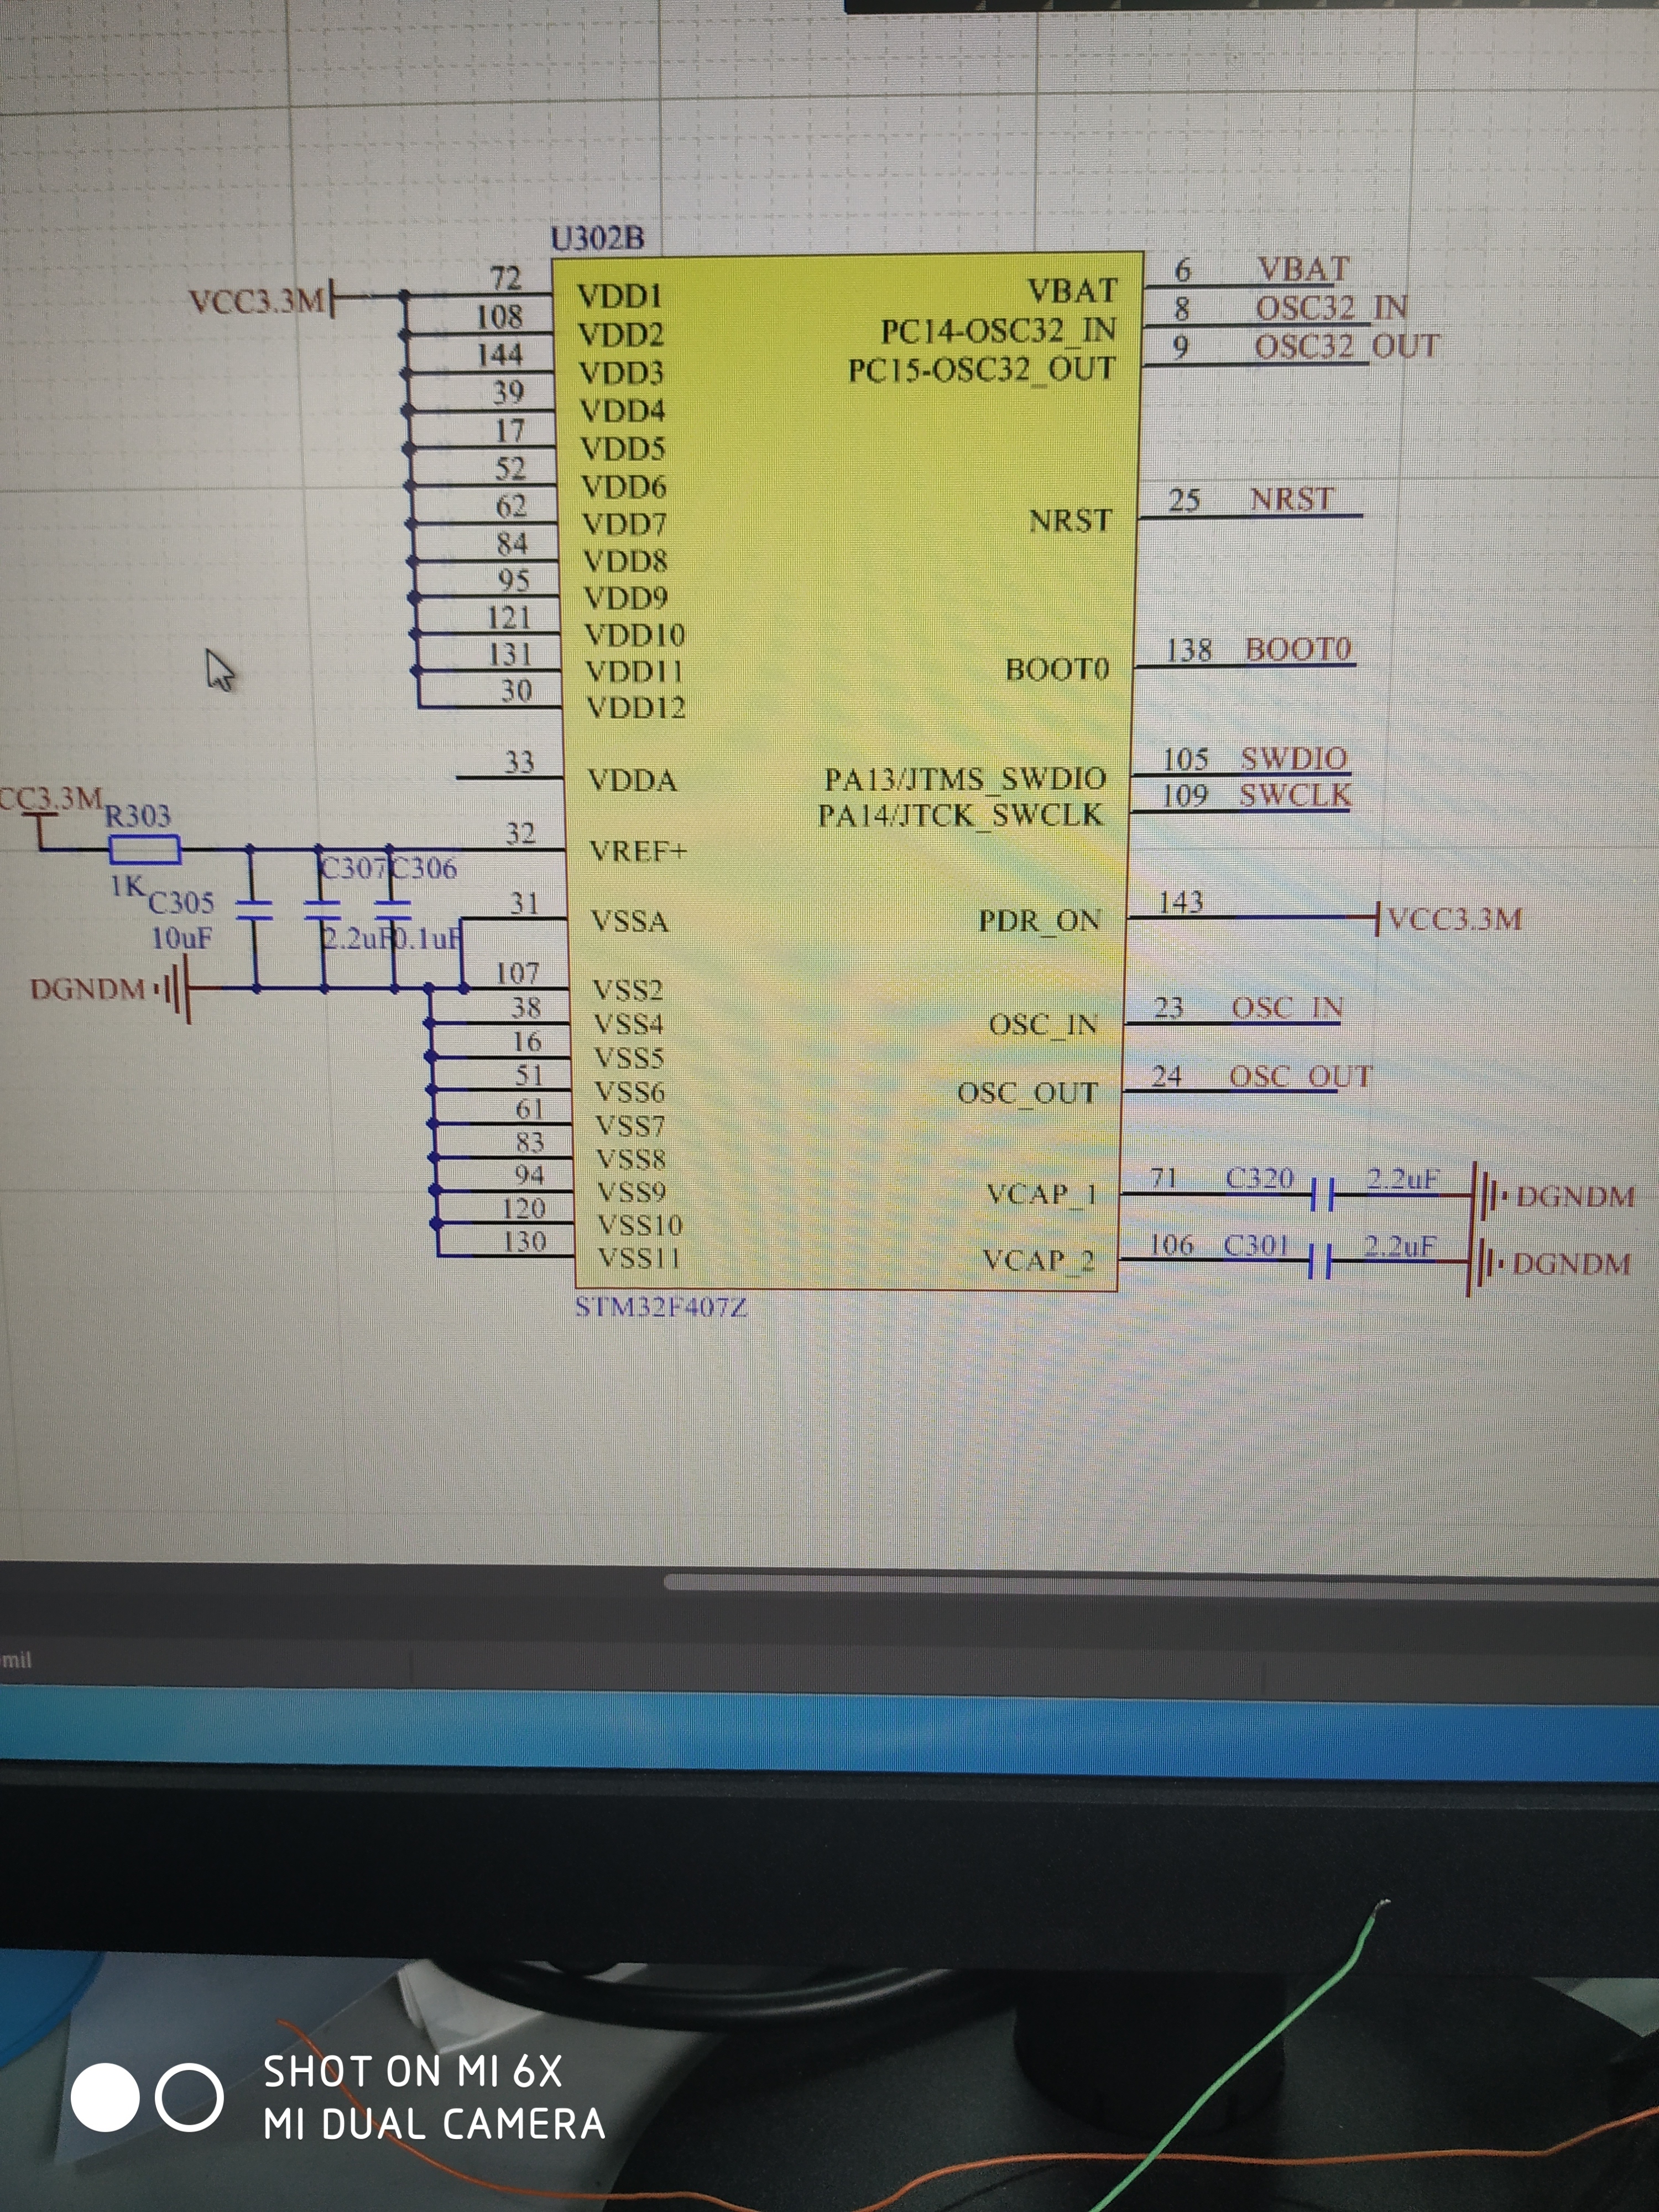Click the R303 resistor symbol
Viewport: 1659px width, 2212px height.
click(144, 850)
